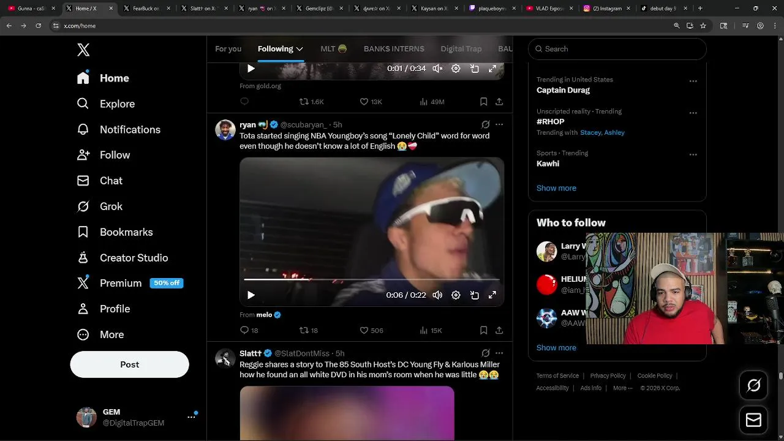Open more options for Kawhi trend
Viewport: 784px width, 441px height.
coord(693,154)
